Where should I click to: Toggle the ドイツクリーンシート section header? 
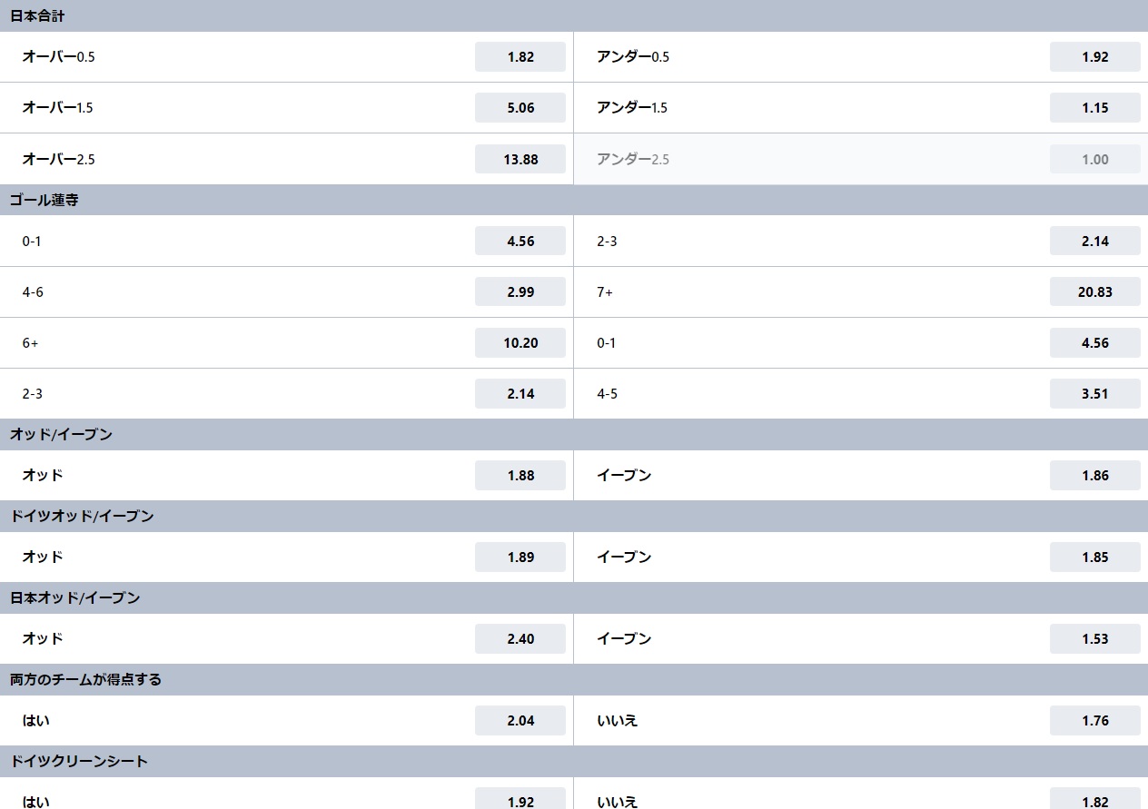574,761
